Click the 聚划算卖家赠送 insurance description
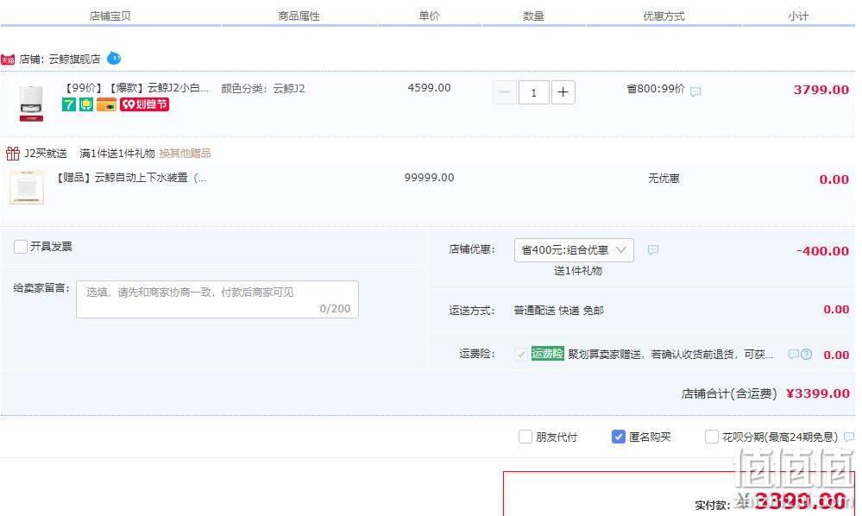The width and height of the screenshot is (862, 516). (670, 355)
